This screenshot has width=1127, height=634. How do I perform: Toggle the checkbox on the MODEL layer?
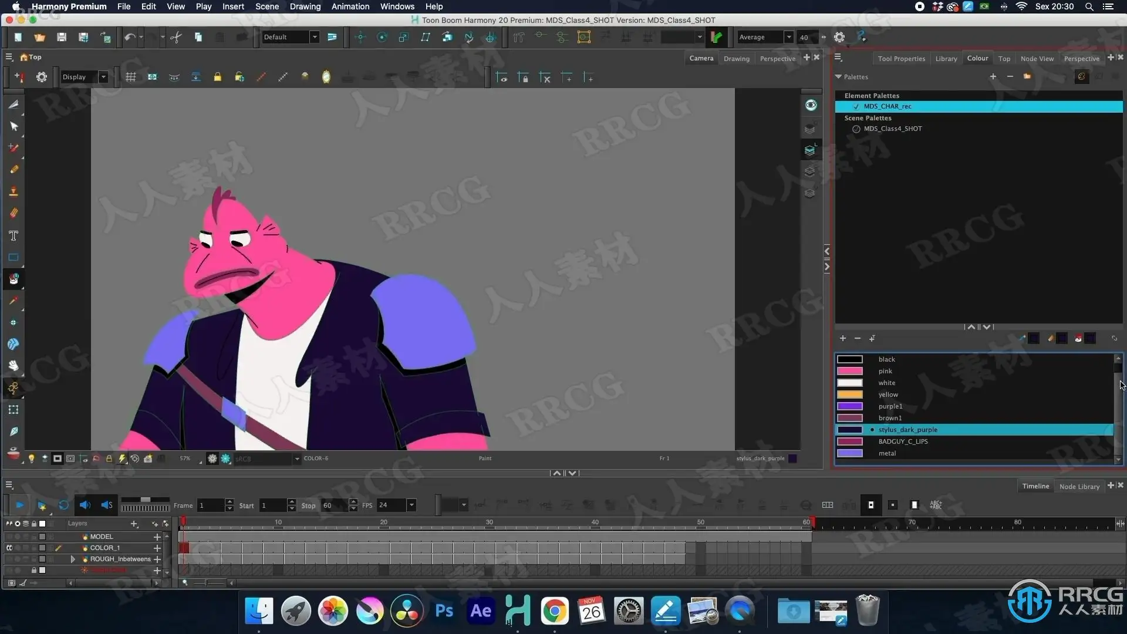(42, 537)
